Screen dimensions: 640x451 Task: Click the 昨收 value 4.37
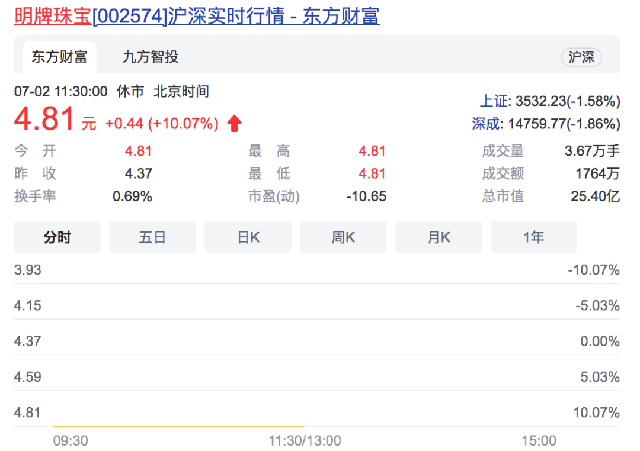click(138, 174)
